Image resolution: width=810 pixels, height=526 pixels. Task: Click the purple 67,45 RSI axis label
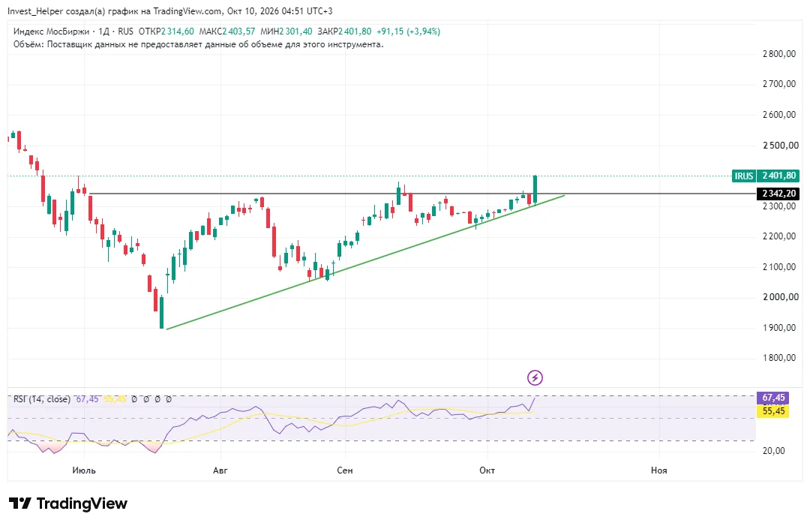point(772,398)
